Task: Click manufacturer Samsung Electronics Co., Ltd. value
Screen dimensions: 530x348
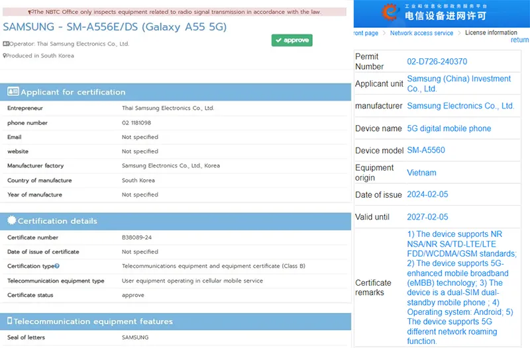Action: (460, 106)
